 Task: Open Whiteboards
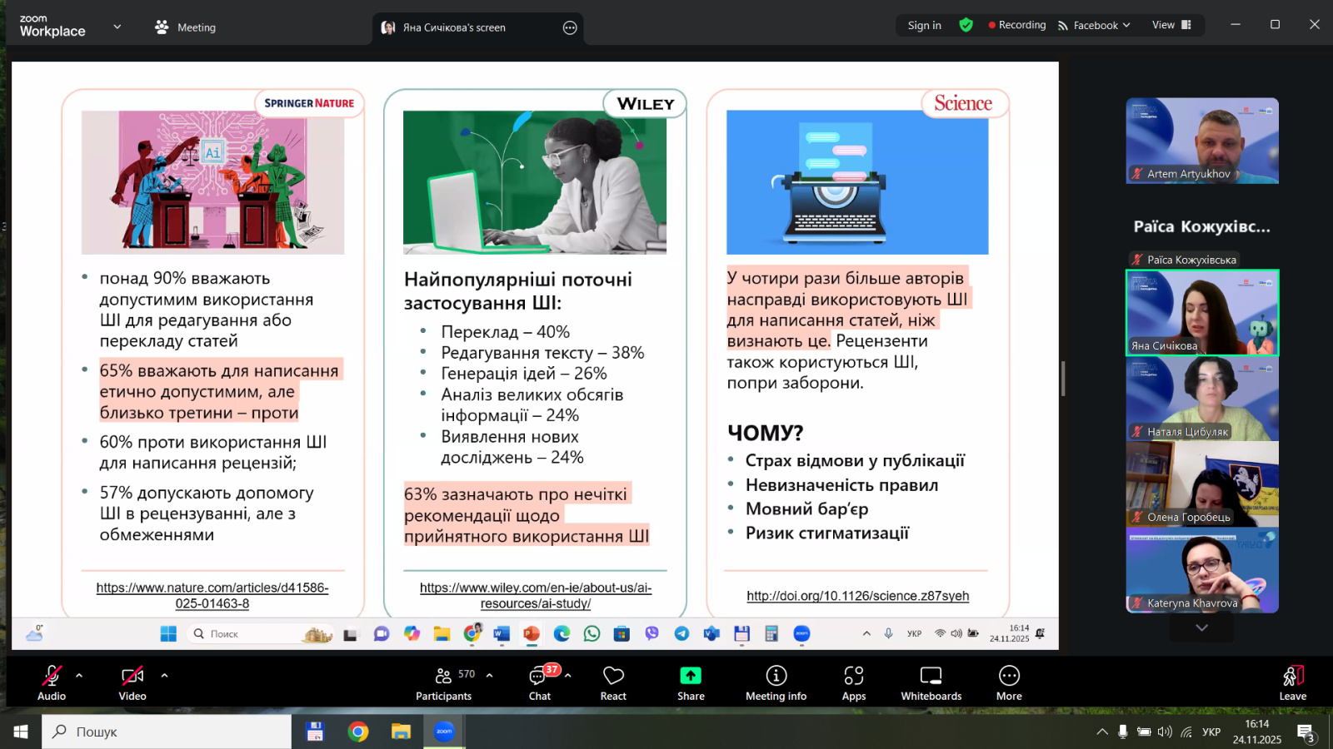[x=931, y=682]
